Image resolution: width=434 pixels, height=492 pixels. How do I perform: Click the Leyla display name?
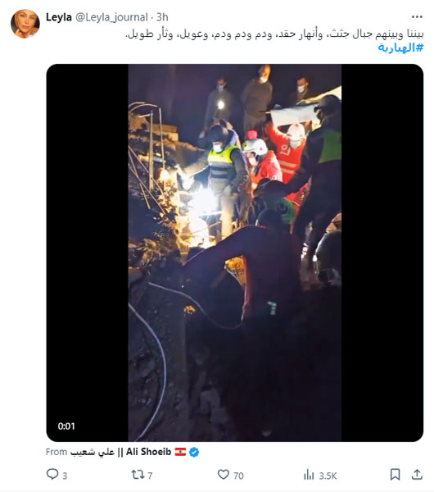[59, 17]
